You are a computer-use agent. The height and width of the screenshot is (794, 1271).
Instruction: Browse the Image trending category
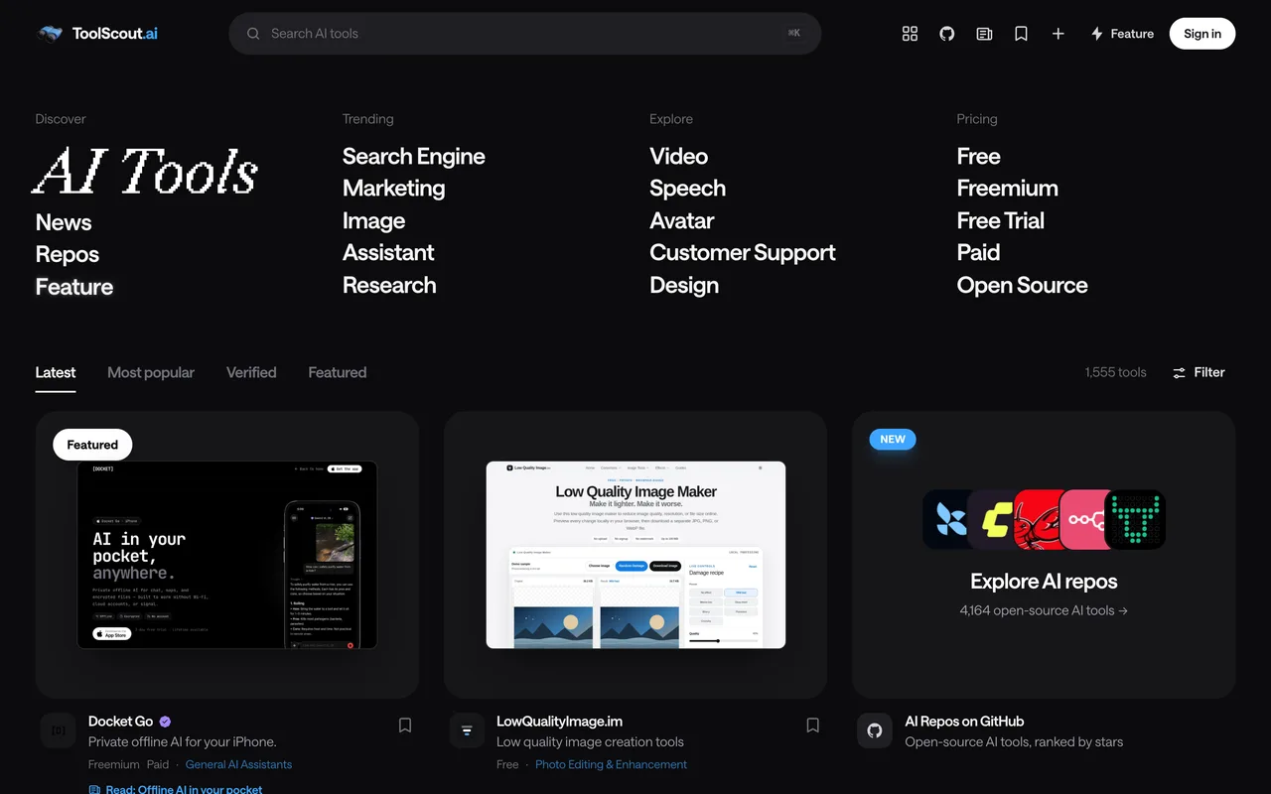(374, 220)
